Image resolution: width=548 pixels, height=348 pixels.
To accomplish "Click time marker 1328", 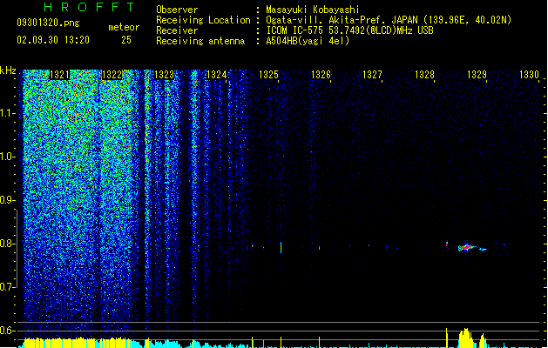I will point(424,75).
